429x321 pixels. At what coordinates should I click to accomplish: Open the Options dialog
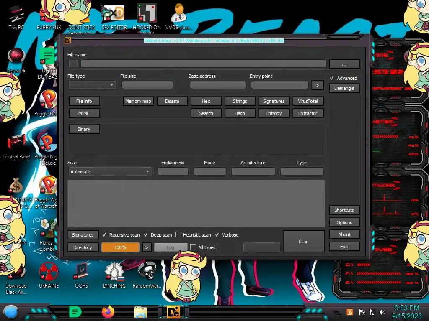(x=344, y=222)
